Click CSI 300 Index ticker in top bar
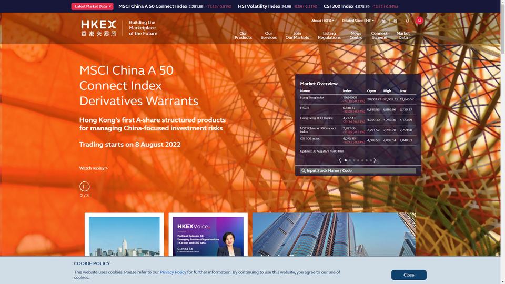The width and height of the screenshot is (505, 284). pos(360,6)
